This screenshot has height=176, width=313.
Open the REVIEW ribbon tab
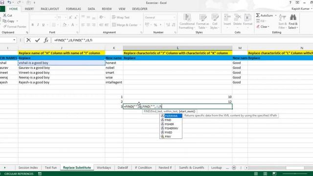pyautogui.click(x=107, y=9)
